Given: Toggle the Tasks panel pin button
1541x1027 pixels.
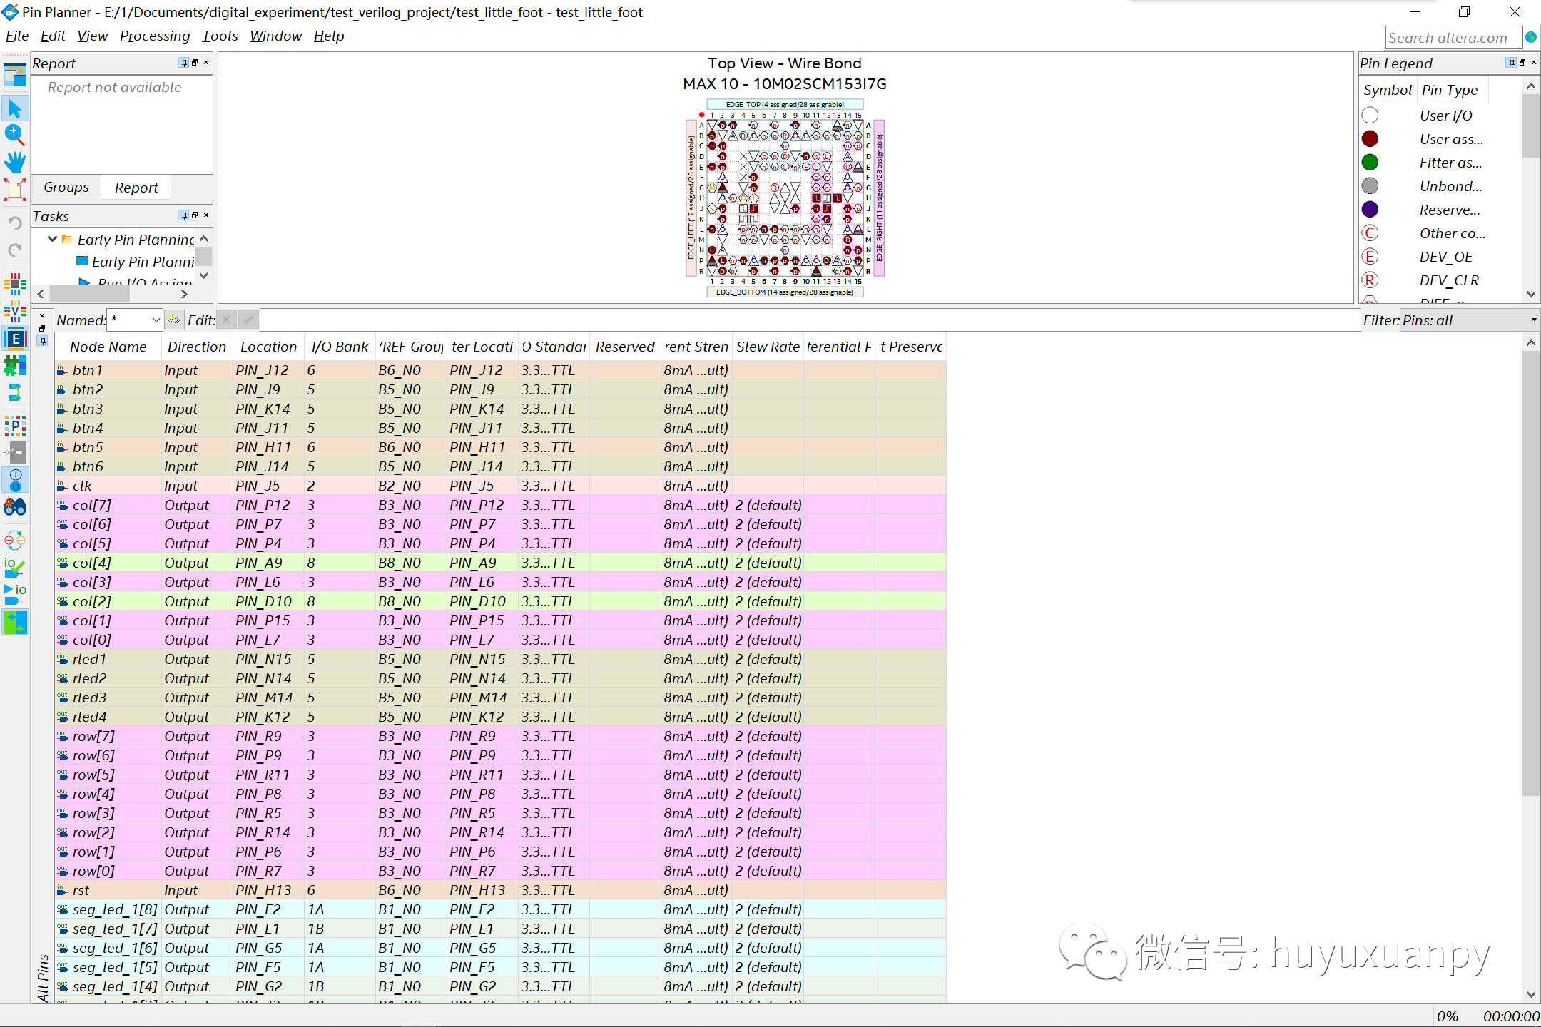Looking at the screenshot, I should point(183,215).
